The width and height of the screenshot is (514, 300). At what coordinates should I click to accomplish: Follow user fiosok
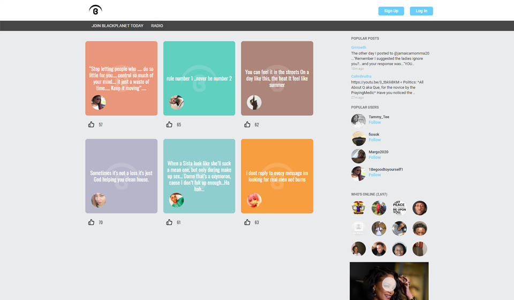(375, 140)
